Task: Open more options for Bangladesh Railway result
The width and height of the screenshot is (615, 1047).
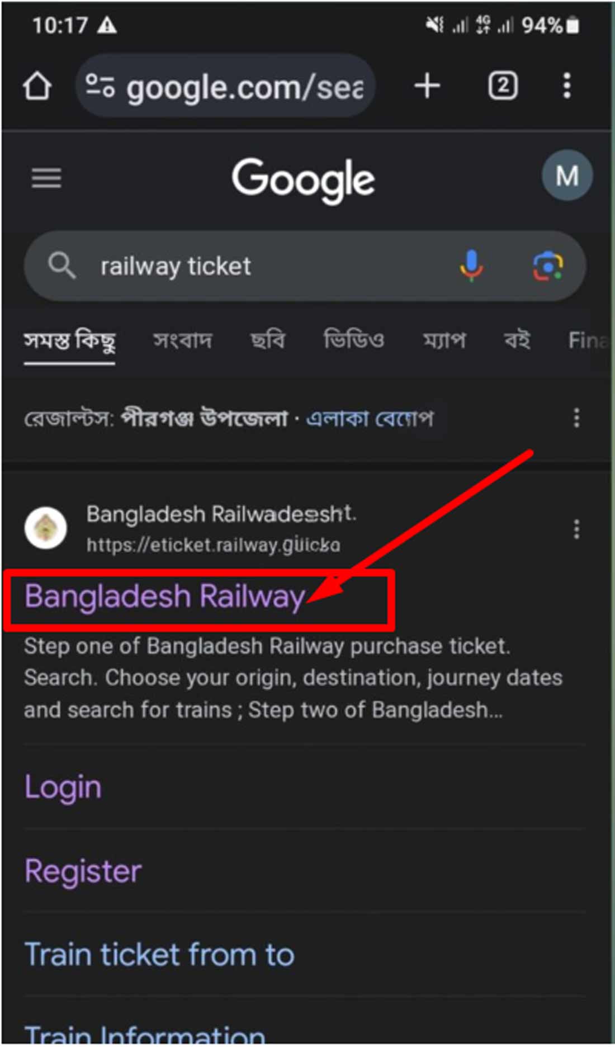Action: click(x=576, y=529)
